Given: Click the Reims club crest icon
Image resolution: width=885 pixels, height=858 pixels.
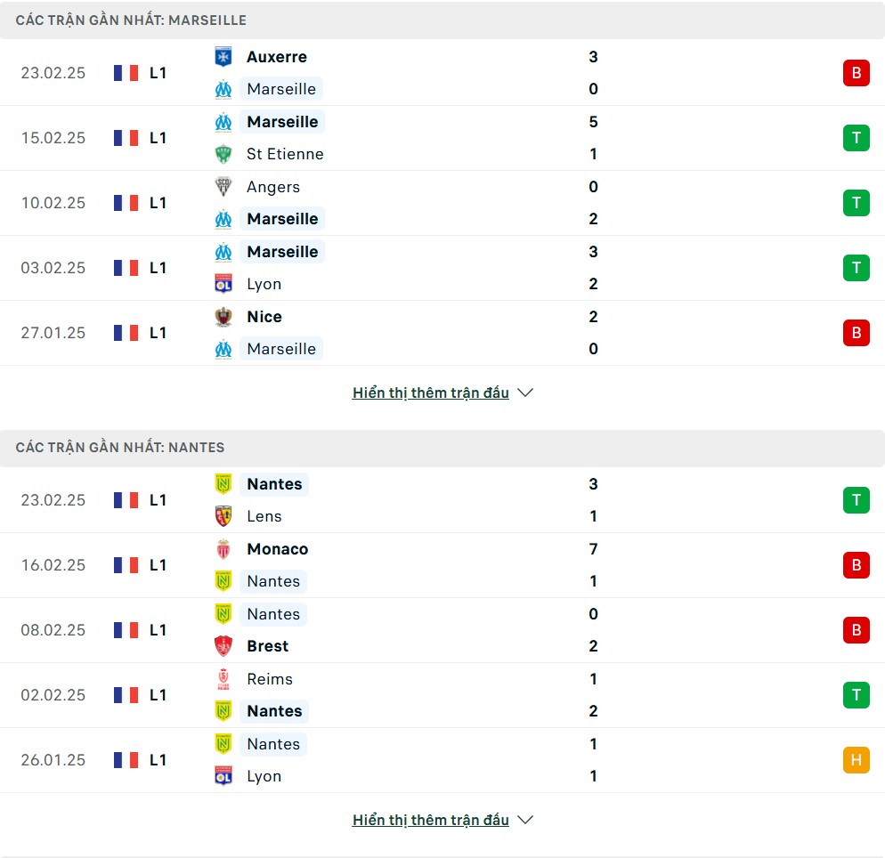Looking at the screenshot, I should pyautogui.click(x=223, y=679).
